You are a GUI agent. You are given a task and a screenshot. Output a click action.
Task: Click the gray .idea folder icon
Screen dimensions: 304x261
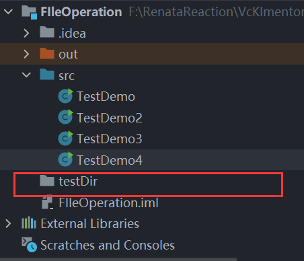click(x=47, y=32)
